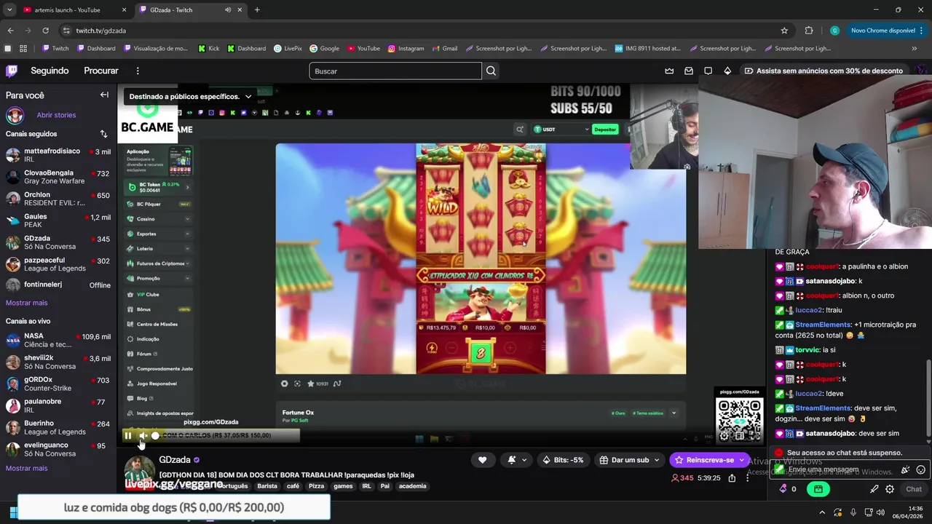932x524 pixels.
Task: Open the Instagram bookmark
Action: [x=406, y=48]
